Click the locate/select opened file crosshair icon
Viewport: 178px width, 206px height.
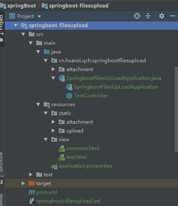coord(137,16)
